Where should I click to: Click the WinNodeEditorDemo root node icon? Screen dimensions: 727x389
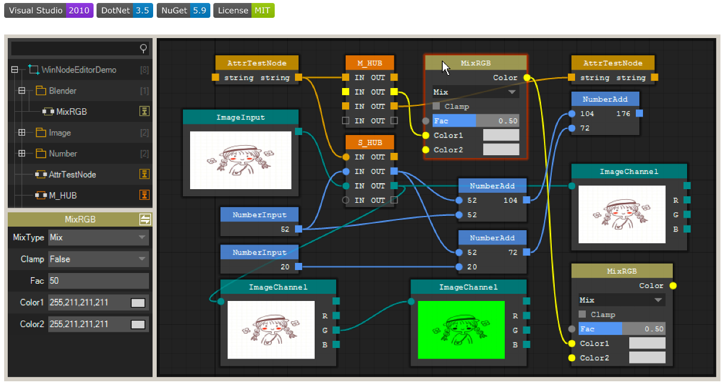coord(34,70)
